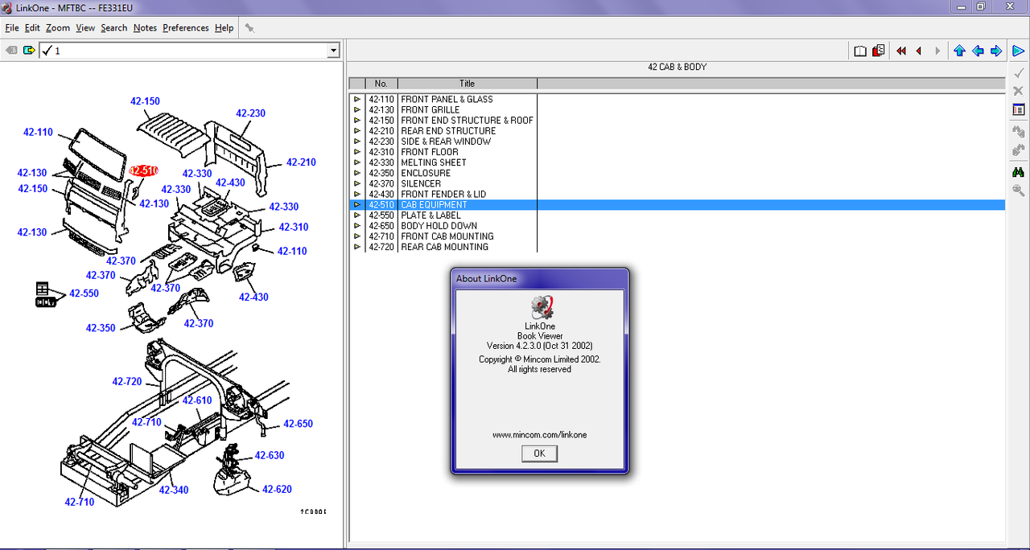This screenshot has height=550, width=1030.
Task: Click the 42-610 callout in diagram
Action: coord(197,400)
